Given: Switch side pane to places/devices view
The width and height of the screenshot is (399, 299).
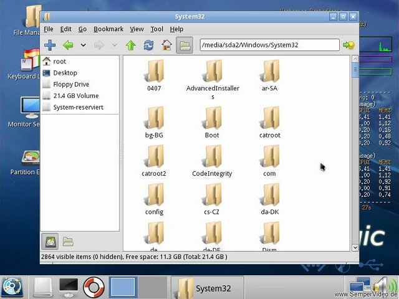Looking at the screenshot, I should (50, 241).
